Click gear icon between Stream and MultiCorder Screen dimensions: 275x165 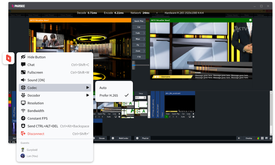tap(113, 138)
